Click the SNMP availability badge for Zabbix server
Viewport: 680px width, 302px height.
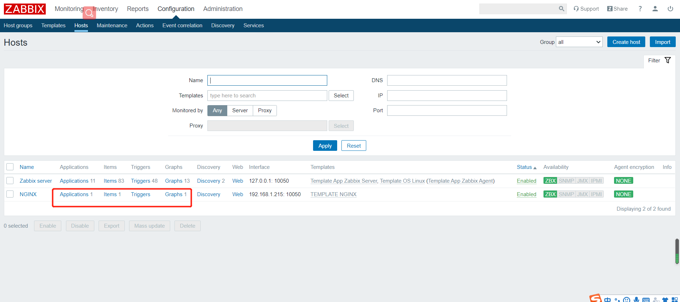click(x=566, y=181)
